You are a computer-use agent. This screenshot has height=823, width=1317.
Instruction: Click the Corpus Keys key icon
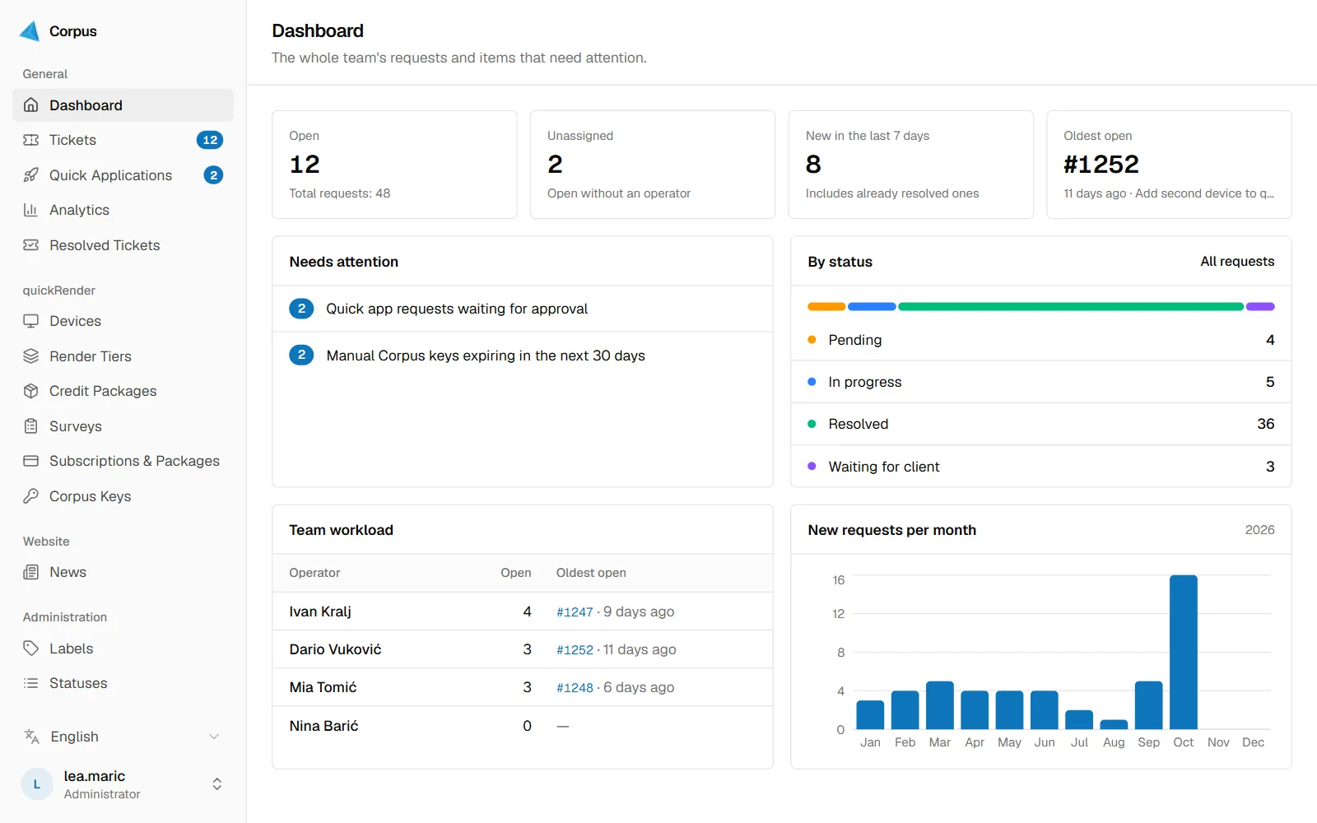[x=31, y=496]
